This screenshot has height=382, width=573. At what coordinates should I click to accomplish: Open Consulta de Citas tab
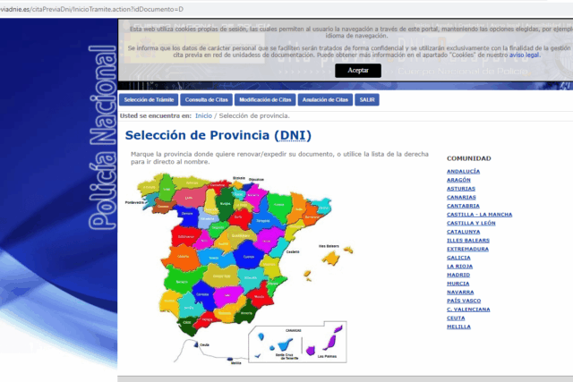pos(207,99)
